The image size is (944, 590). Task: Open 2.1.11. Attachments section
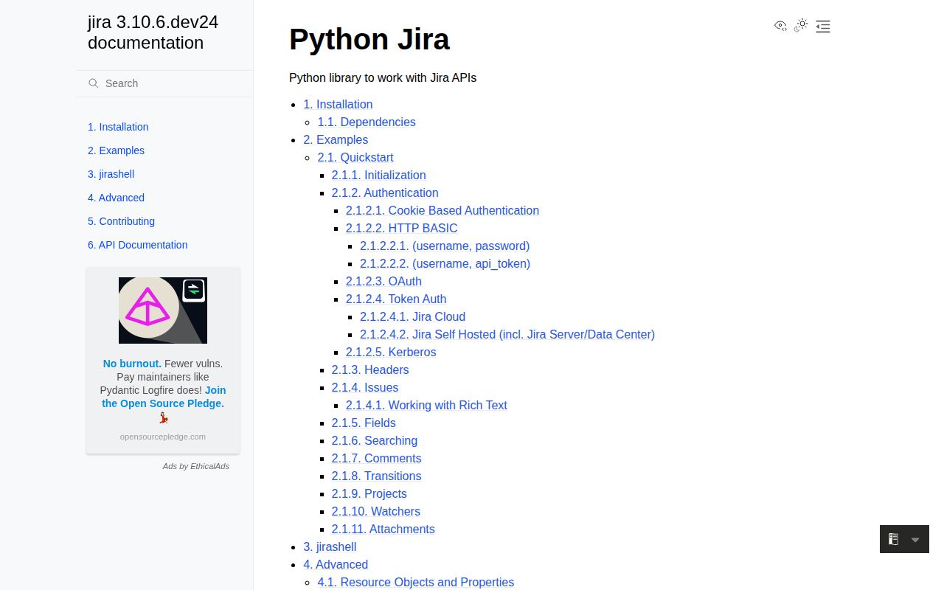point(383,529)
